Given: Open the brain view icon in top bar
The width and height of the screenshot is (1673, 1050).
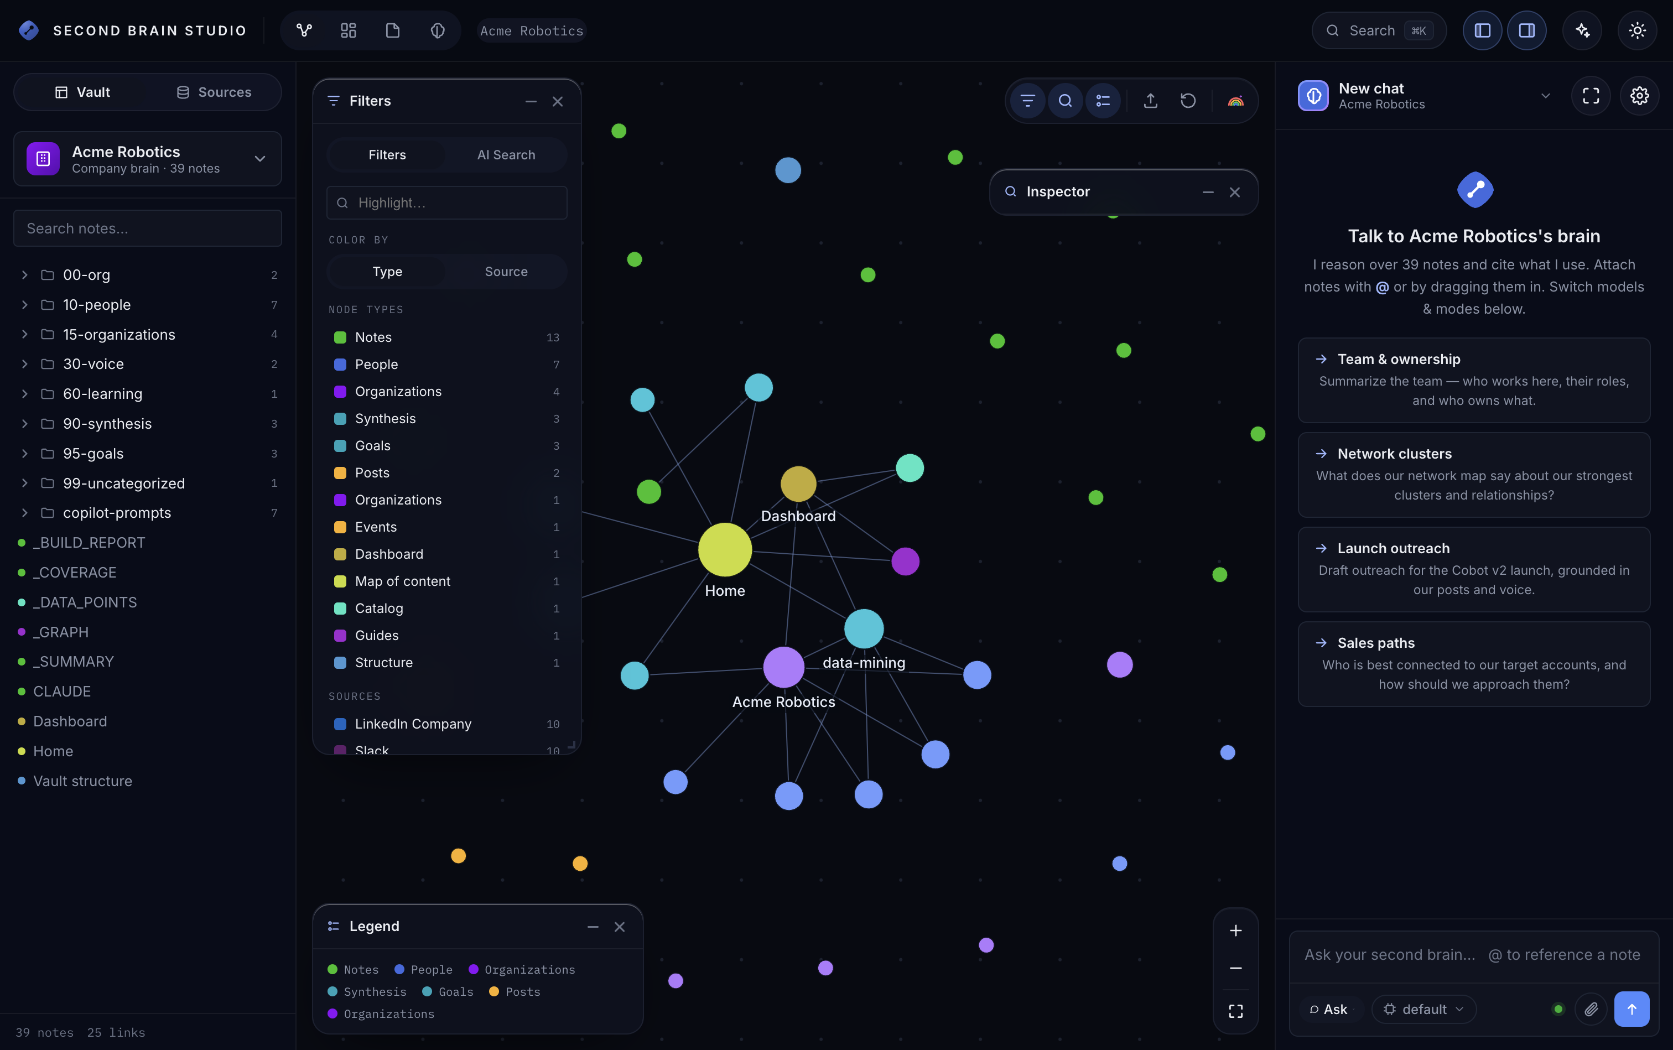Looking at the screenshot, I should click(438, 30).
